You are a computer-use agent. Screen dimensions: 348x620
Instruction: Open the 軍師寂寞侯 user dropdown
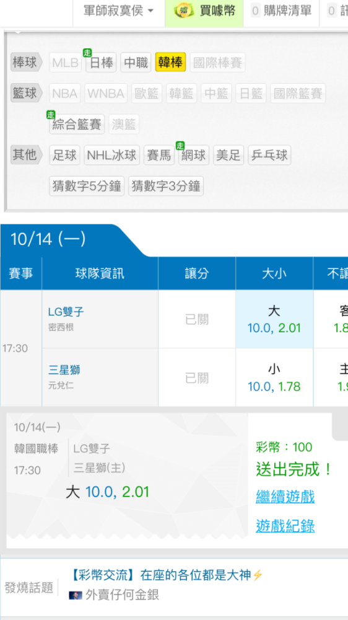click(x=118, y=11)
